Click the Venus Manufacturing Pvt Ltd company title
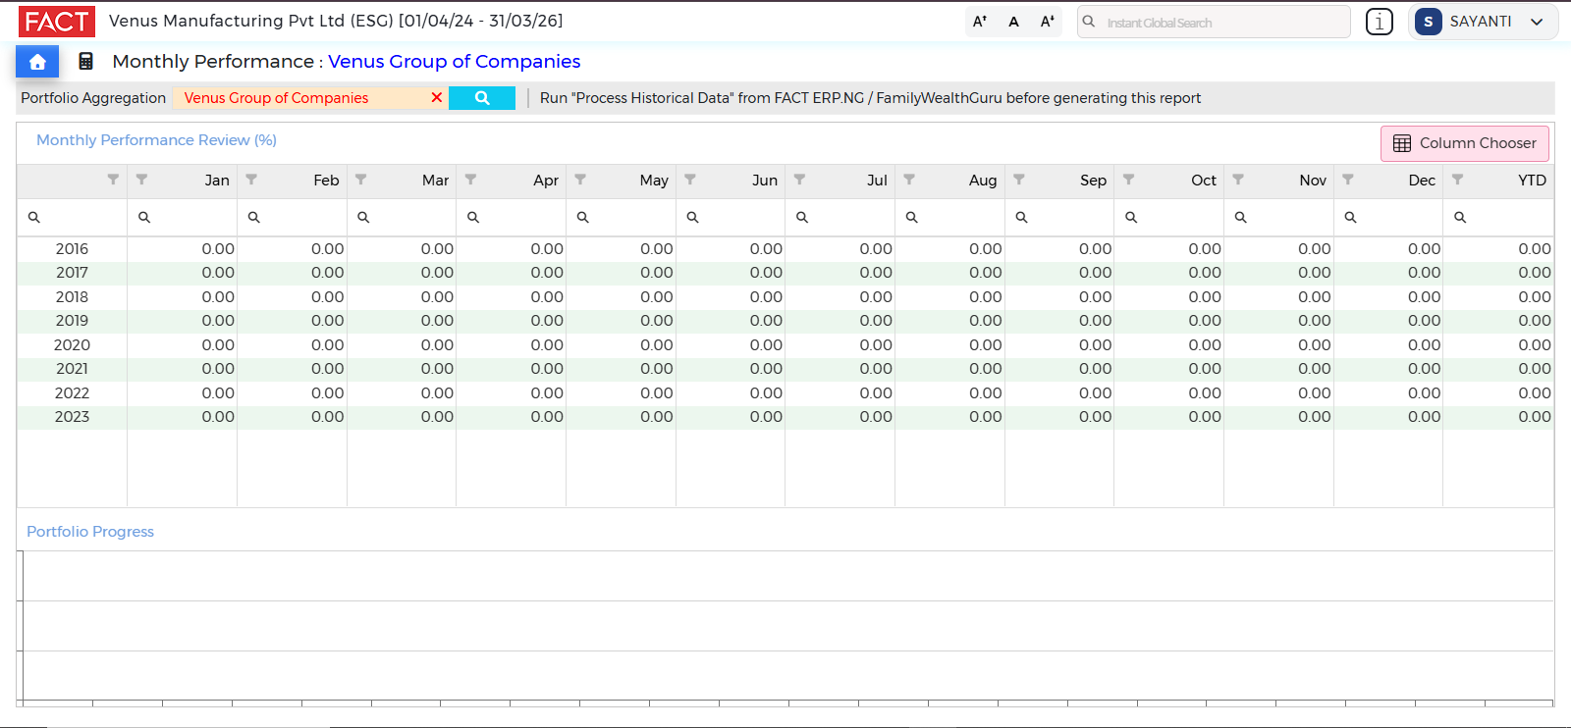Viewport: 1571px width, 728px height. tap(336, 21)
